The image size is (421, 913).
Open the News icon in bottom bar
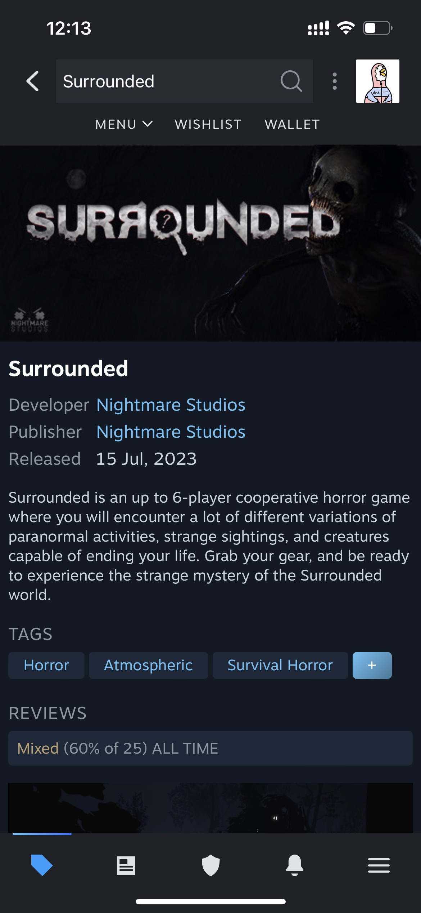126,865
